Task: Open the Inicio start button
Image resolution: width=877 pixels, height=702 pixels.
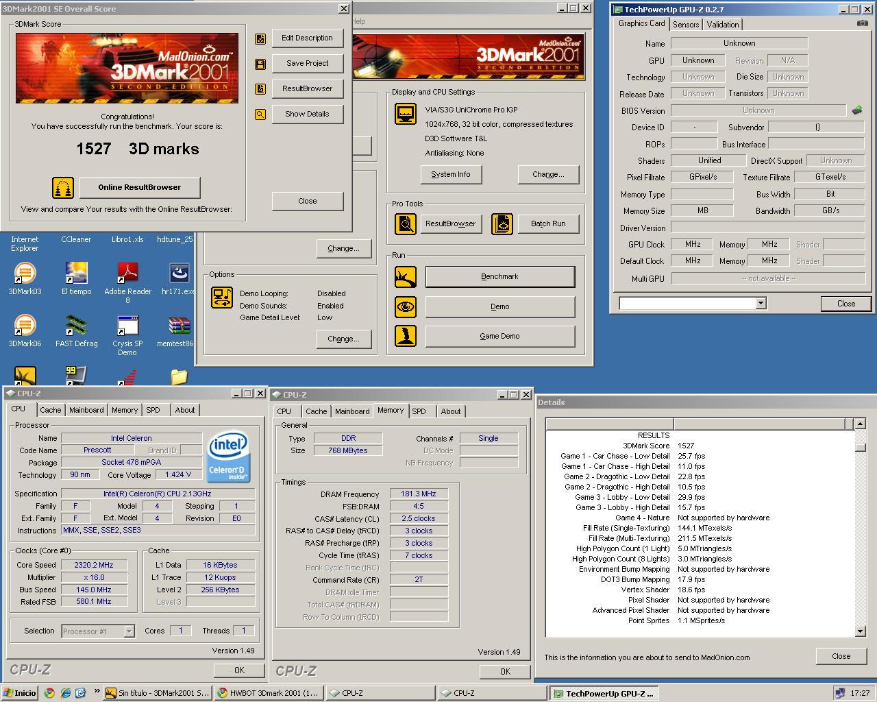Action: (x=20, y=693)
